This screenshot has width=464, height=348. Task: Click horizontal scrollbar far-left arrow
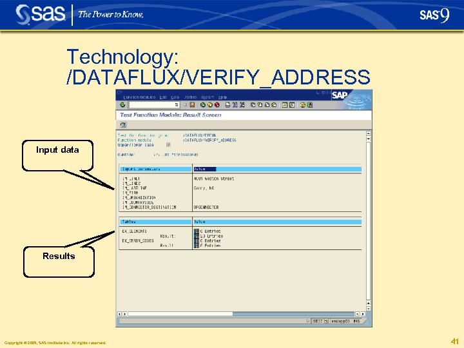[x=119, y=314]
